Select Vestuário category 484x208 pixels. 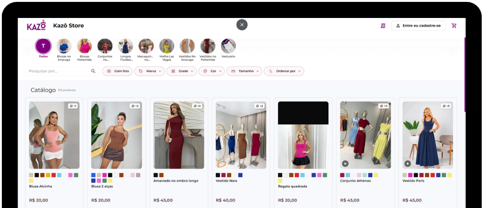tap(229, 48)
